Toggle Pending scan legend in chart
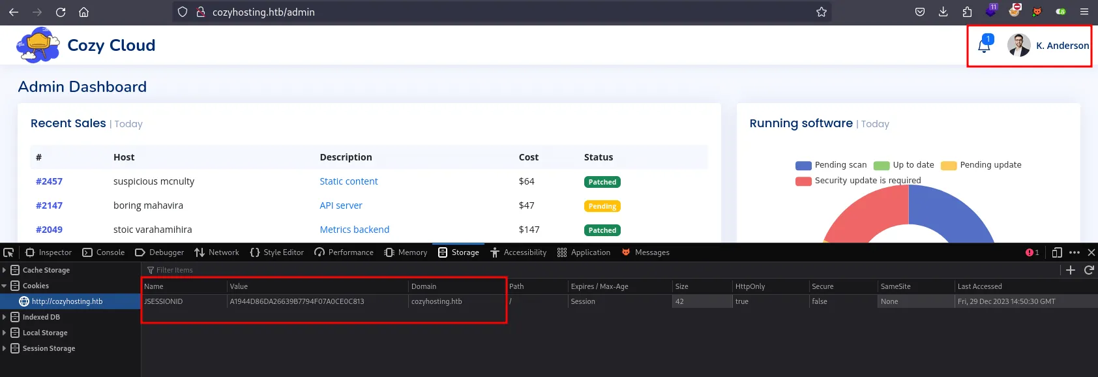The width and height of the screenshot is (1098, 377). (831, 165)
